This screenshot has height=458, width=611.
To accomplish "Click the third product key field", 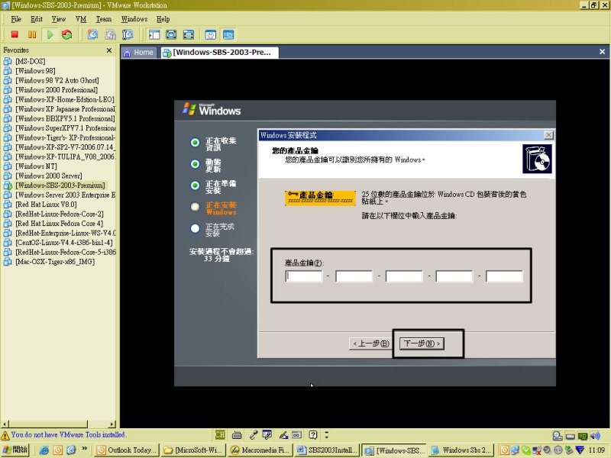I will 404,276.
